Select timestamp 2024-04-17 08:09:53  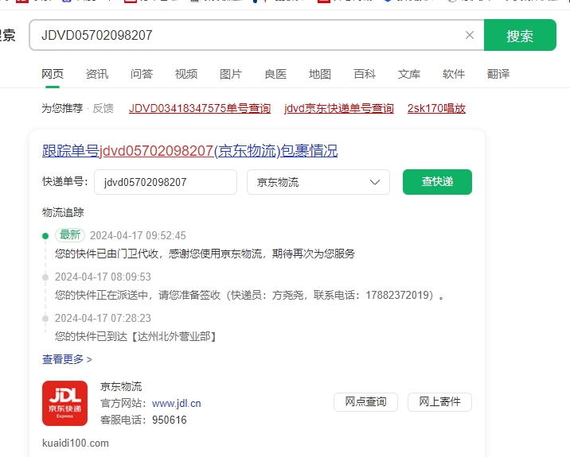(x=103, y=277)
